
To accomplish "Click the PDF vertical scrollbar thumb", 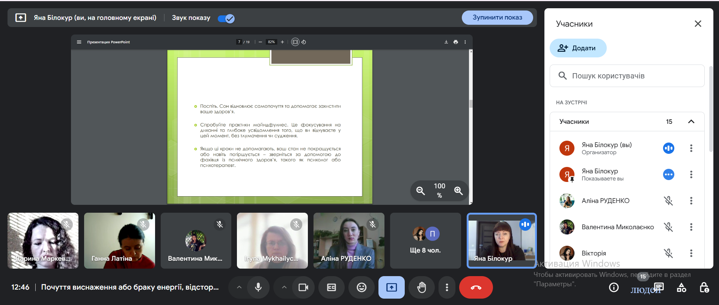I will click(471, 104).
